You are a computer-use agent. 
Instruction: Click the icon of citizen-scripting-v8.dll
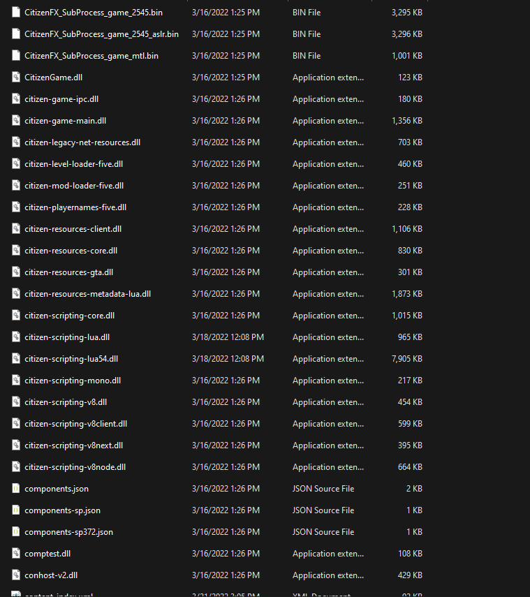(16, 402)
